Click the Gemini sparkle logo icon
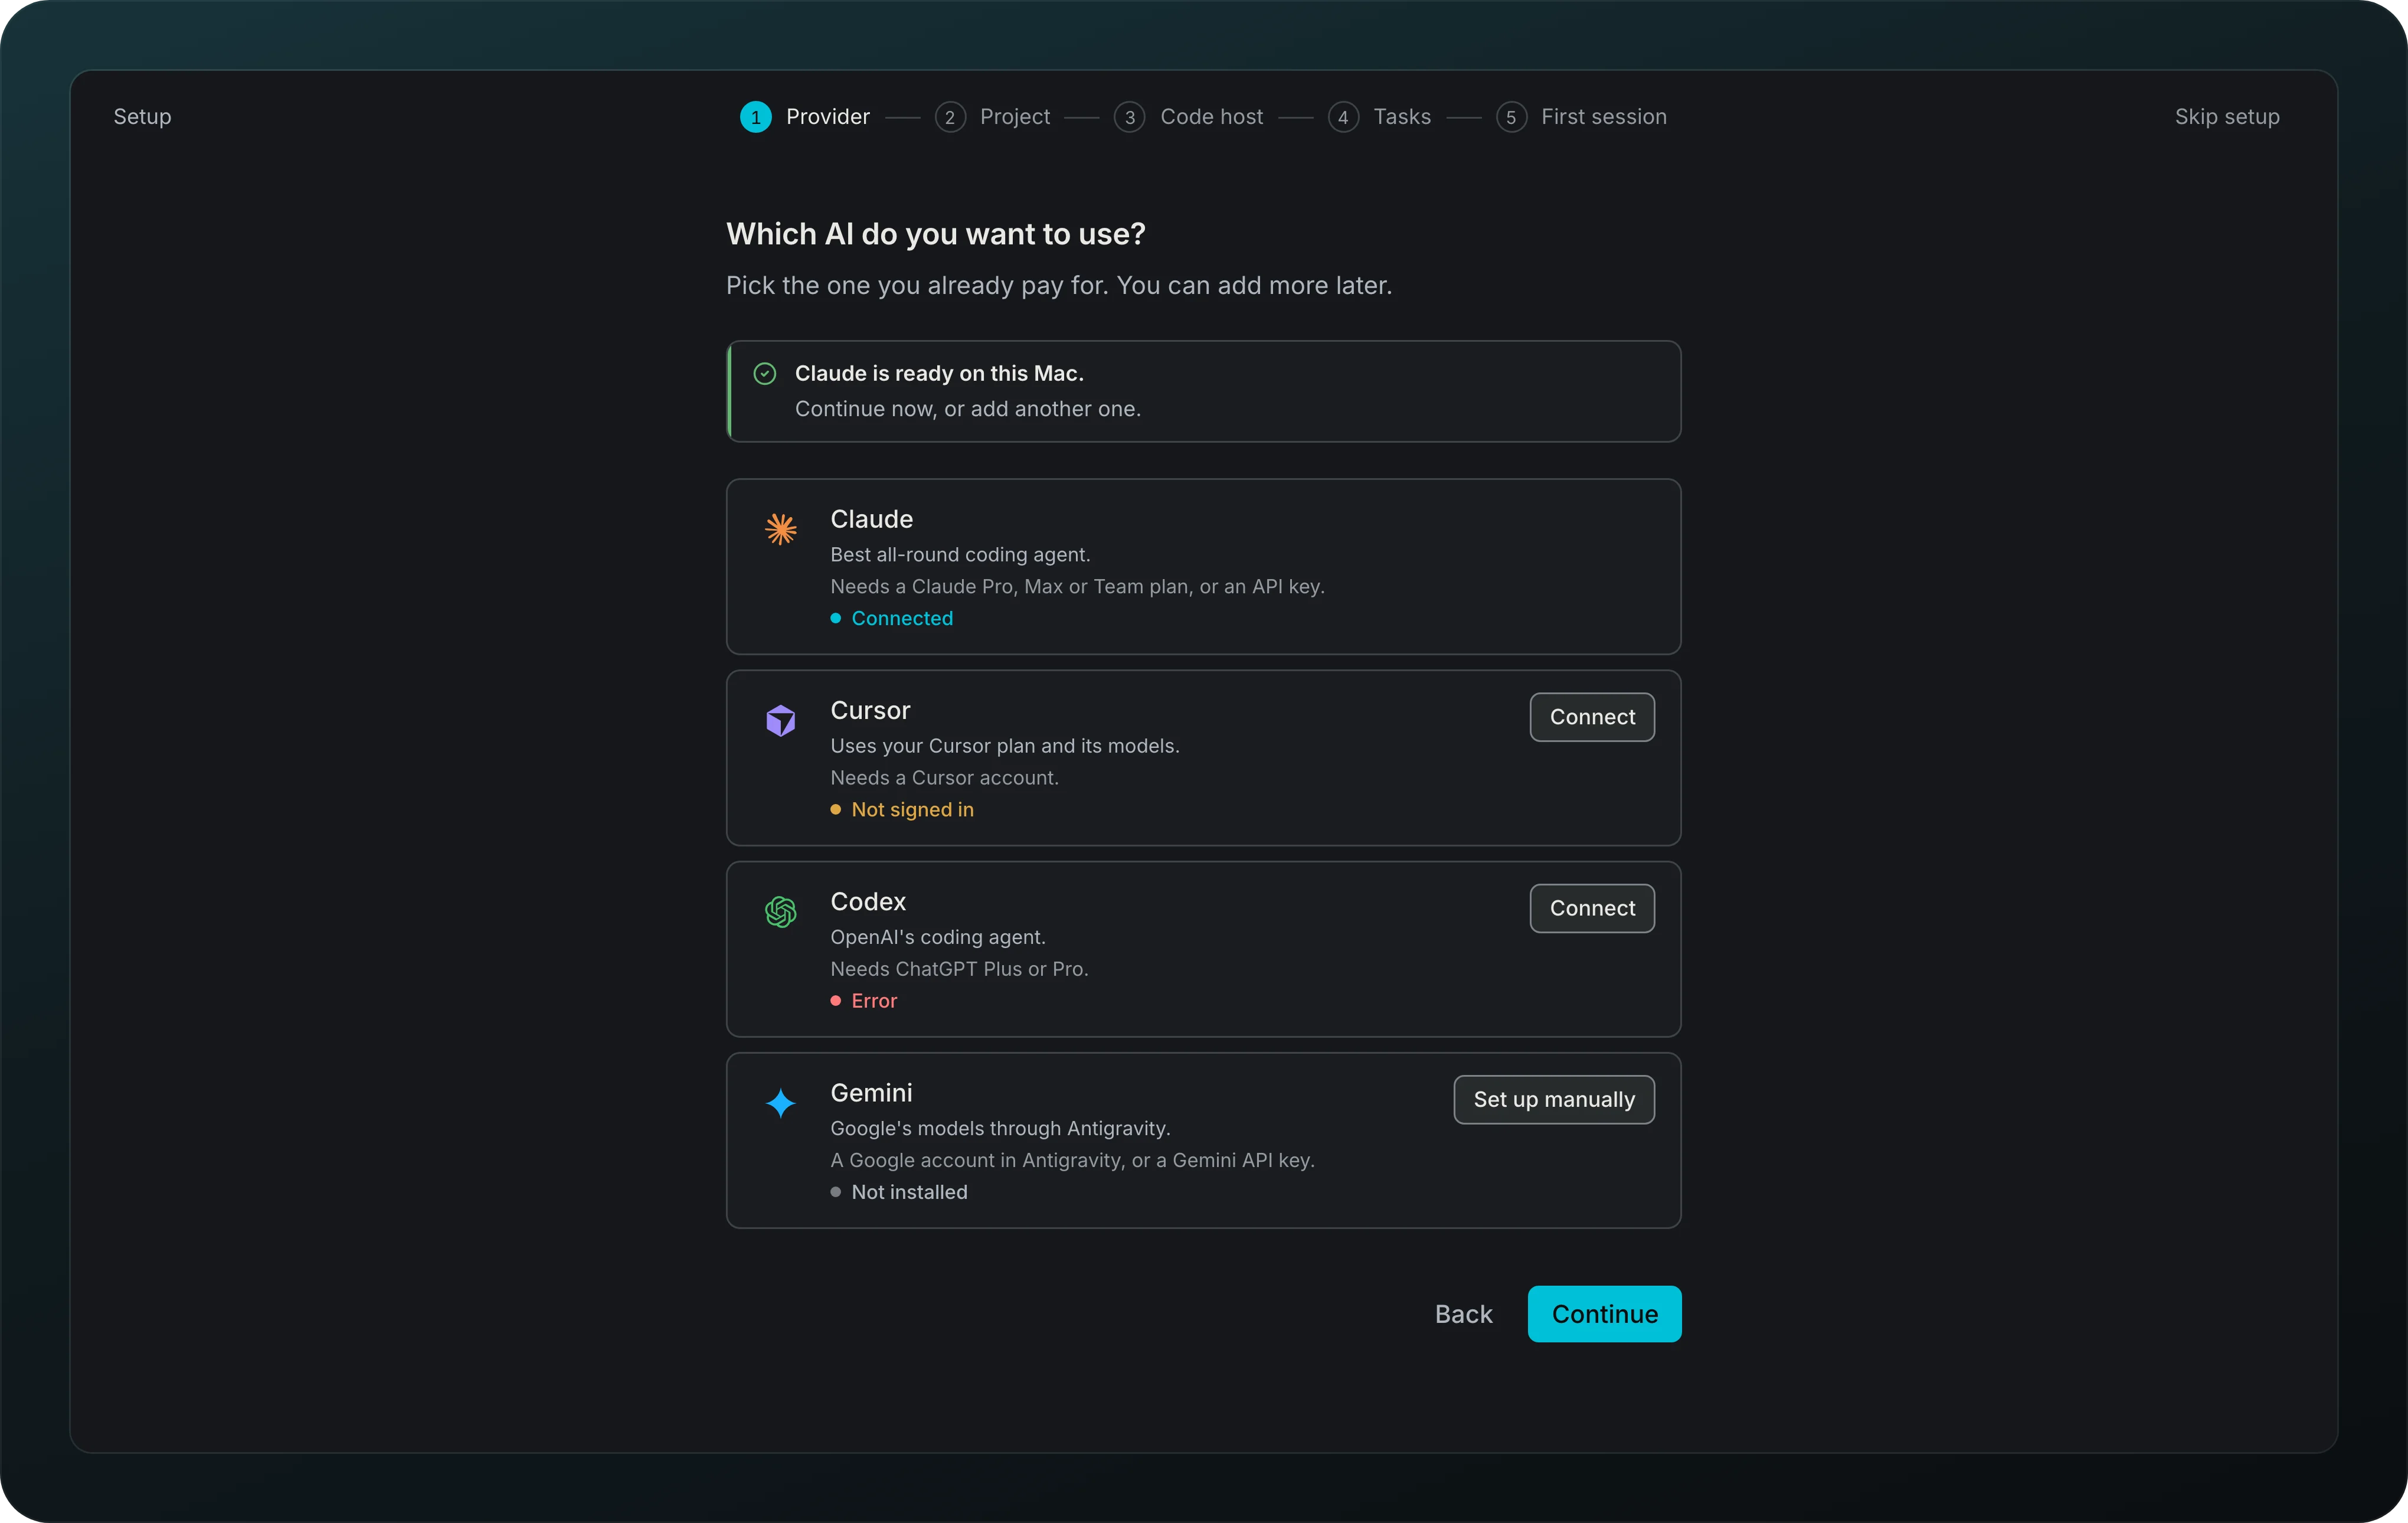Image resolution: width=2408 pixels, height=1523 pixels. point(780,1103)
